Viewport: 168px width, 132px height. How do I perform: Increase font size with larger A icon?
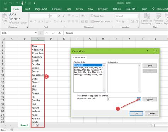click(x=60, y=16)
